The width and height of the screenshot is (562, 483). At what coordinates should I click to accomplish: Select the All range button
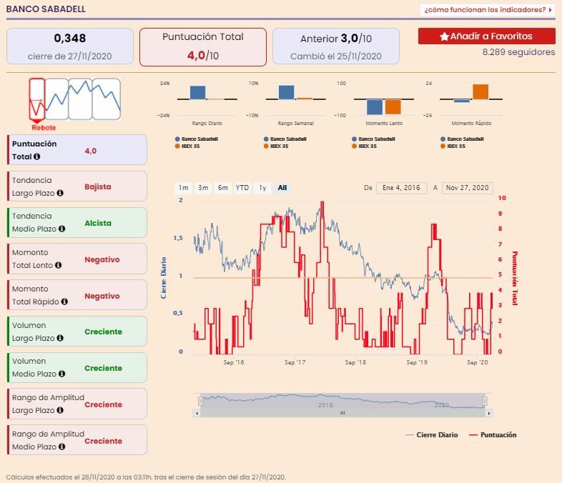pyautogui.click(x=282, y=188)
